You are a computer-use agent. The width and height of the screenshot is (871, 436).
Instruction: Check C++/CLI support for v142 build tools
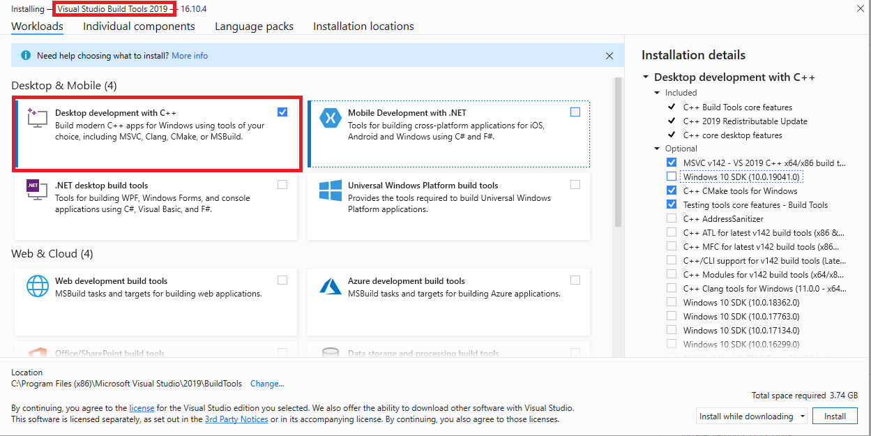tap(671, 260)
